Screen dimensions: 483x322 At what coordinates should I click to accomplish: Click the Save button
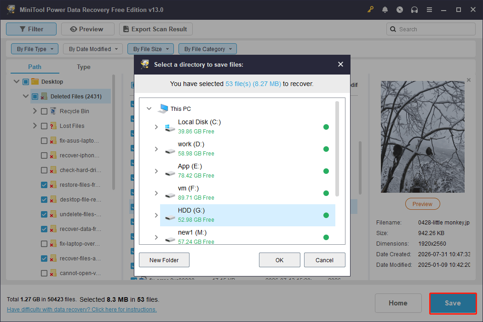coord(453,303)
